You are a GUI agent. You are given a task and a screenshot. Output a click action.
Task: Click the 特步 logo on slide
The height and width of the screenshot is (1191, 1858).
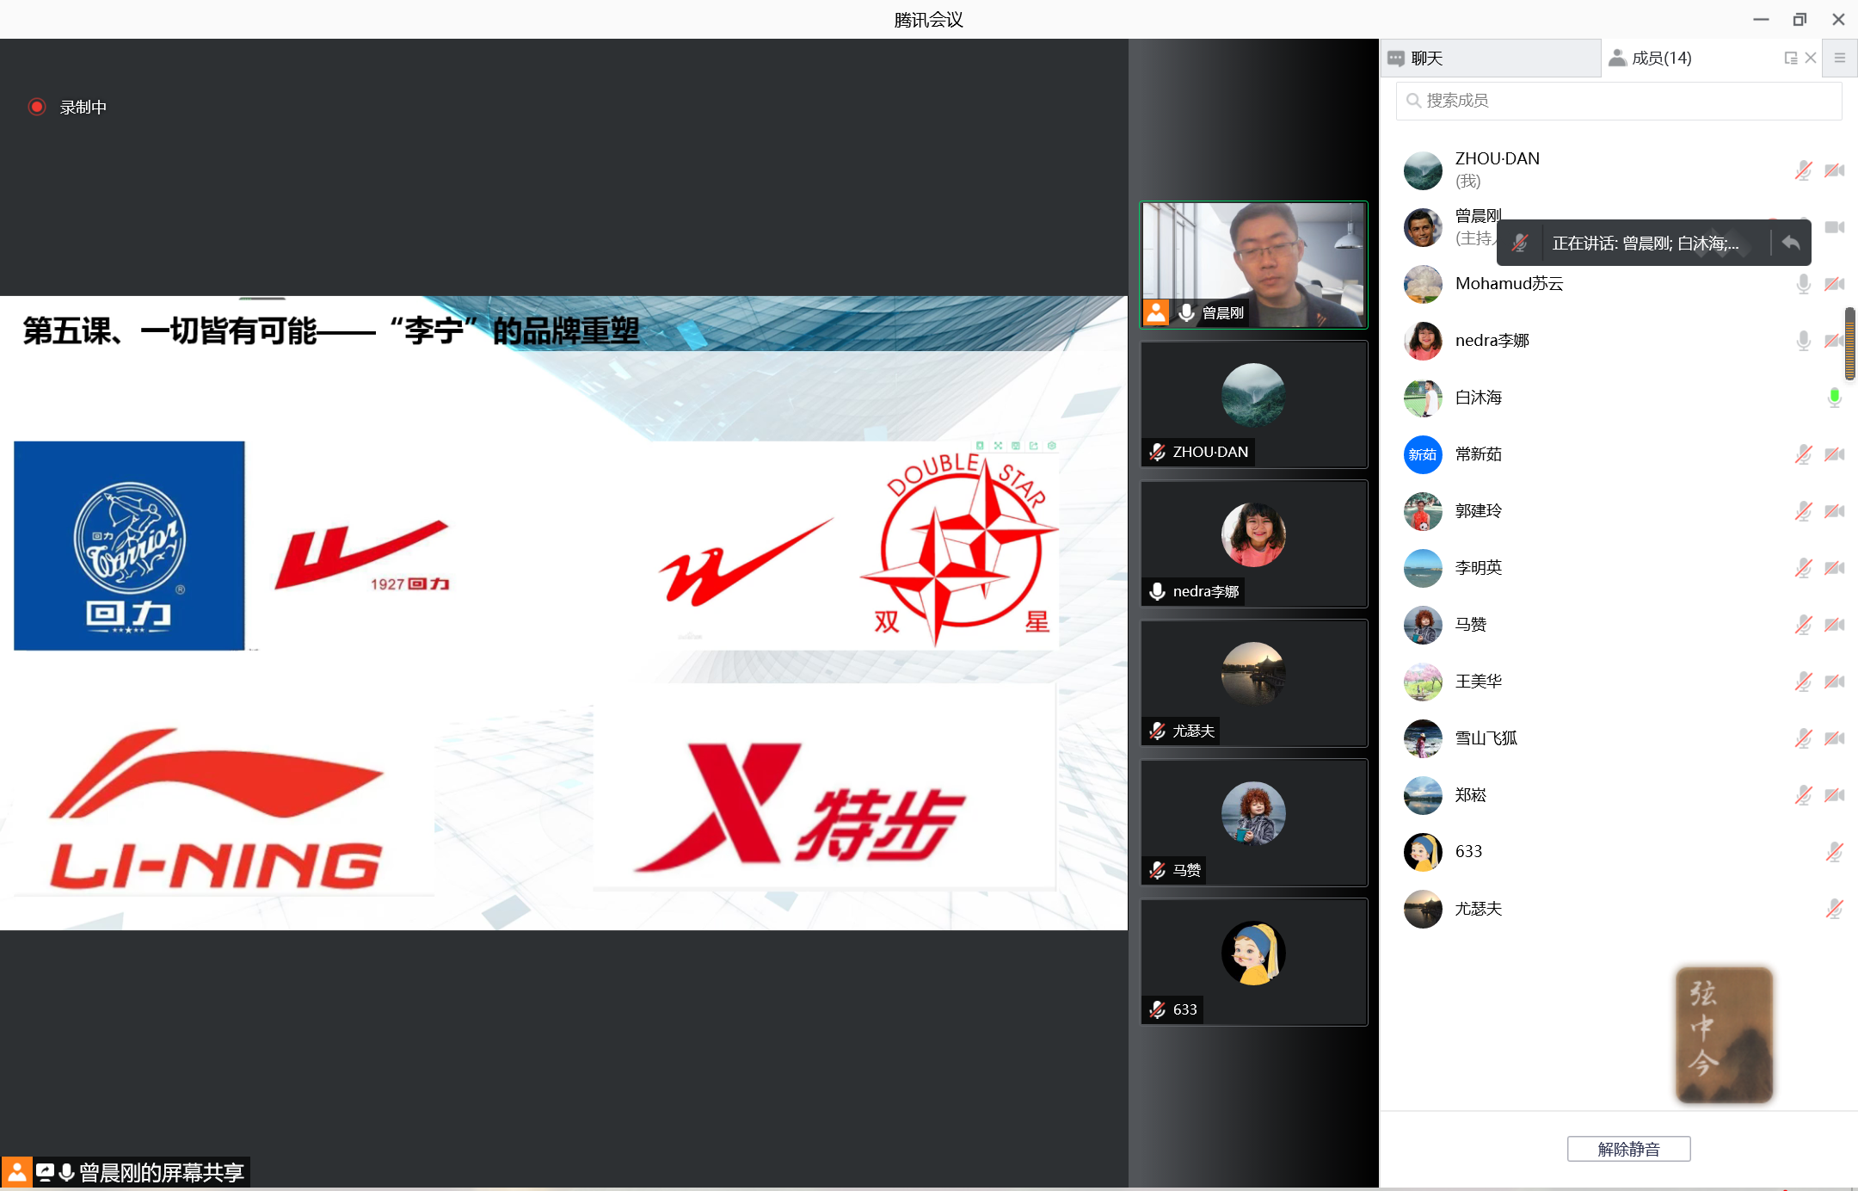tap(800, 806)
